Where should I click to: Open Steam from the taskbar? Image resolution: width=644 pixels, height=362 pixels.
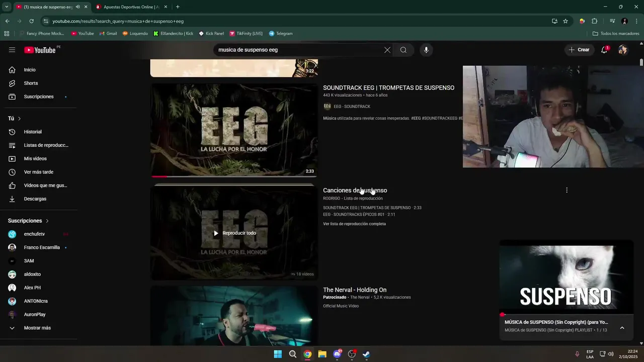click(366, 354)
